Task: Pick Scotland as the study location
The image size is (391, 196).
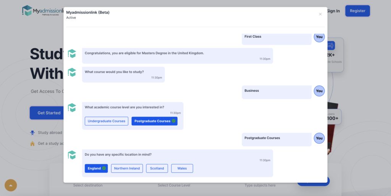Action: click(157, 168)
